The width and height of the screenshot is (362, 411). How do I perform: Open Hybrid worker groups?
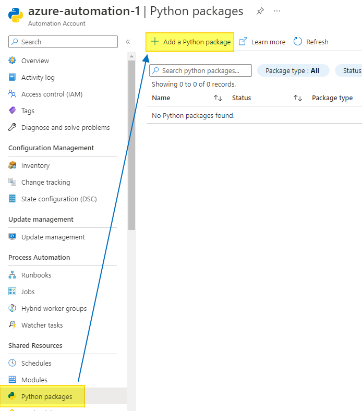[x=54, y=309]
